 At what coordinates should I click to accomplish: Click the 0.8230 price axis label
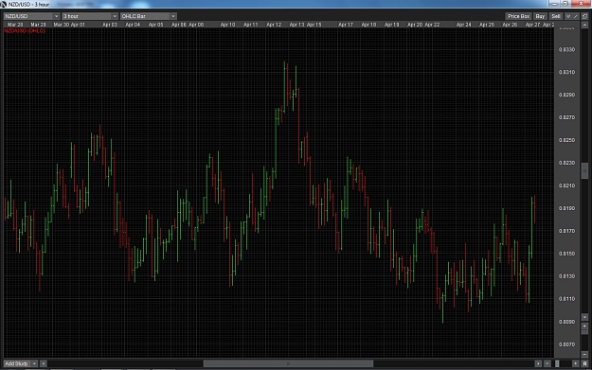(566, 163)
